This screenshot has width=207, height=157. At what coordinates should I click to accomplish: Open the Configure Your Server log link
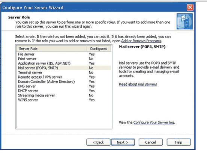[154, 122]
